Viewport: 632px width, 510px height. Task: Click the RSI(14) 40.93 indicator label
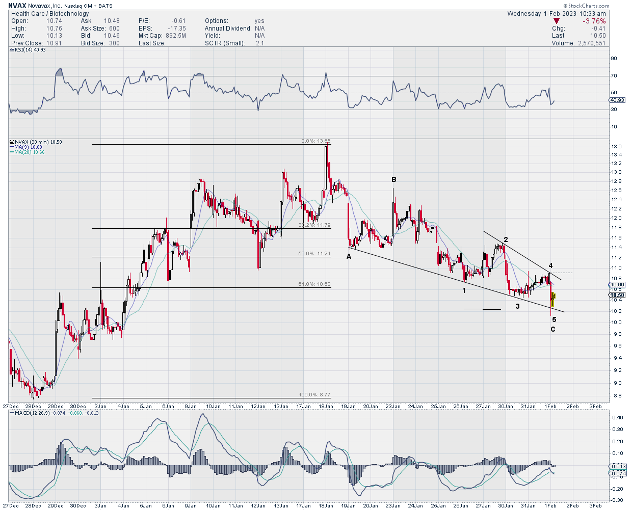pyautogui.click(x=30, y=50)
